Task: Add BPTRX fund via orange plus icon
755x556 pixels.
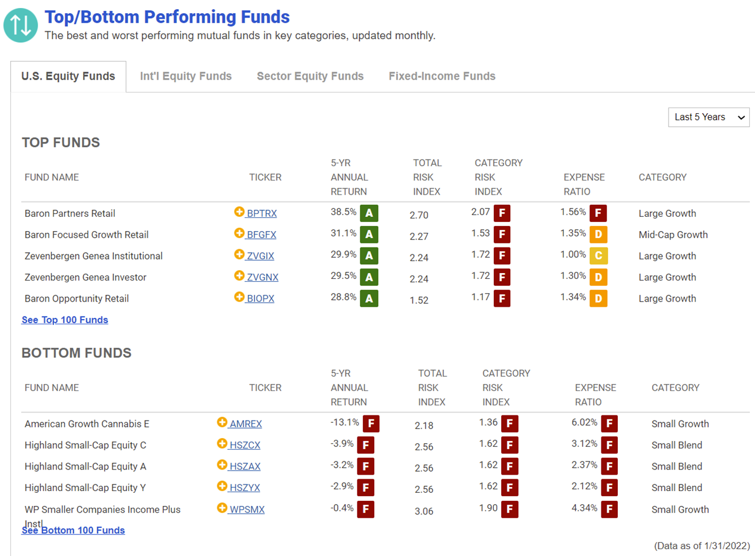Action: pyautogui.click(x=239, y=212)
